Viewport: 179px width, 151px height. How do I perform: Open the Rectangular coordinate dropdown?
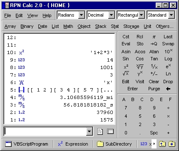coord(142,15)
